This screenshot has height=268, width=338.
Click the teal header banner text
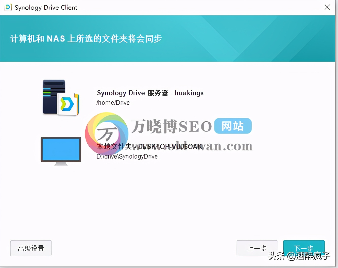pyautogui.click(x=86, y=39)
